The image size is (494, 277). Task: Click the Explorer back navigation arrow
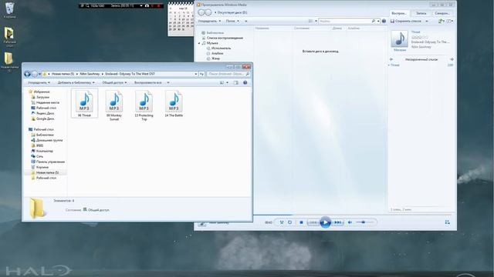28,74
